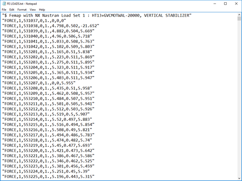Place cursor on line with node 553213
Screen dimensions: 242x181
pyautogui.click(x=46, y=114)
